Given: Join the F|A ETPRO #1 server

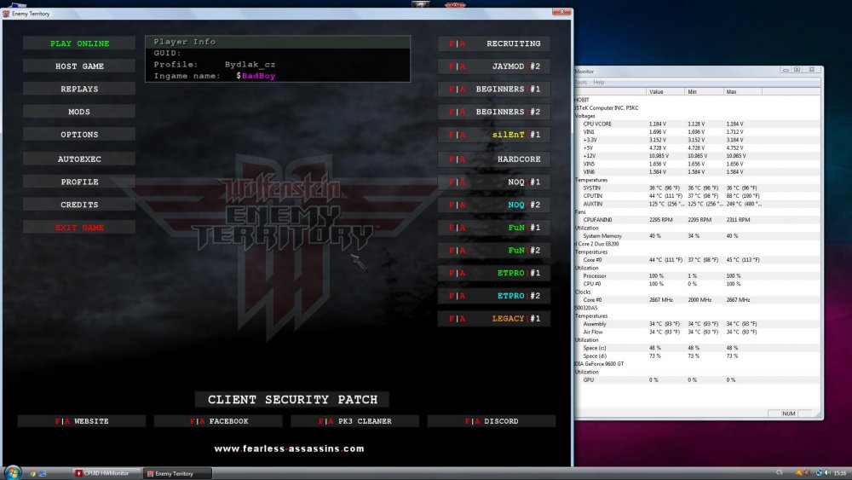Looking at the screenshot, I should tap(494, 274).
